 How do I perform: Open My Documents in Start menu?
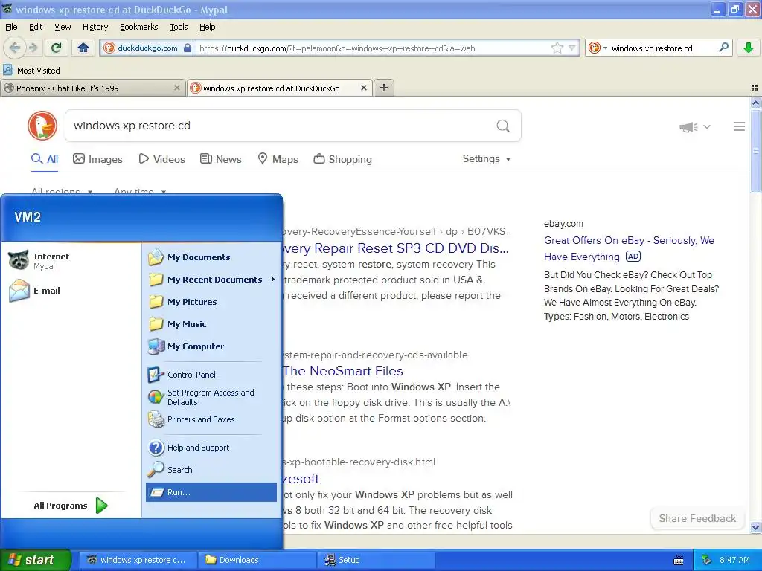pyautogui.click(x=211, y=257)
